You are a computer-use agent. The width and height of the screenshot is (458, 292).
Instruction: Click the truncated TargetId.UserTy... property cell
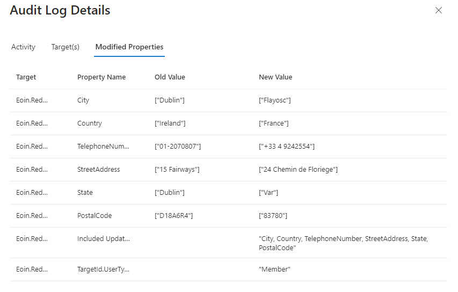103,269
